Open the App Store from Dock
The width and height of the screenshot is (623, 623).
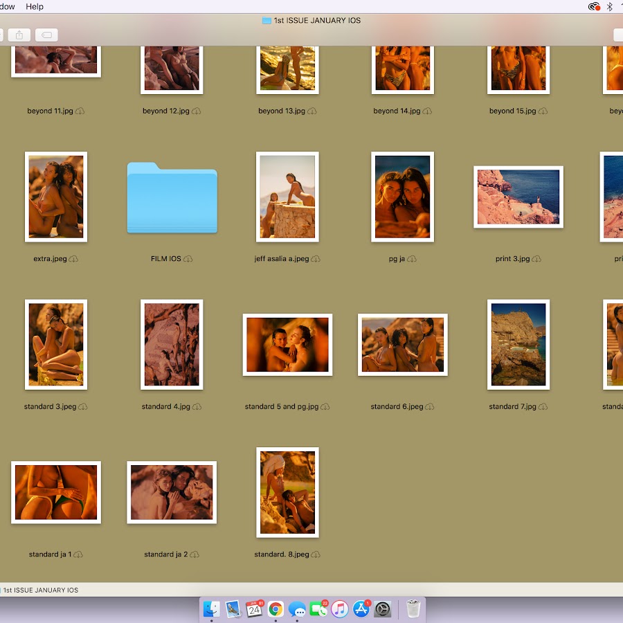pos(361,609)
